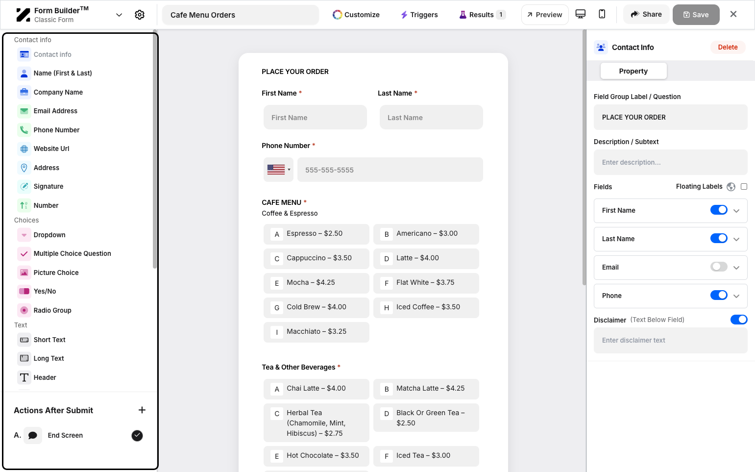This screenshot has height=472, width=755.
Task: Expand Last Name field settings
Action: click(x=736, y=239)
